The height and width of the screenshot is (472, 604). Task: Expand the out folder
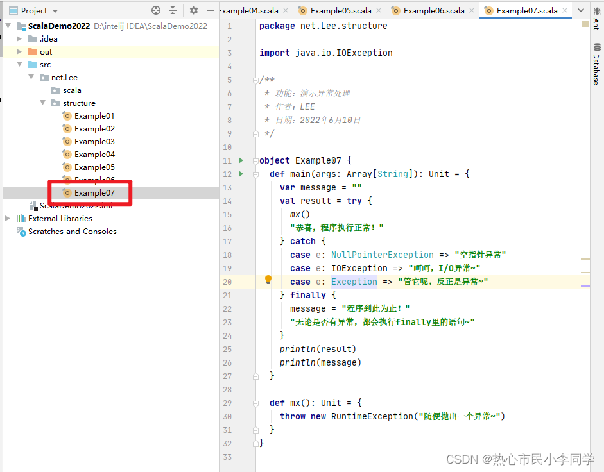point(19,51)
